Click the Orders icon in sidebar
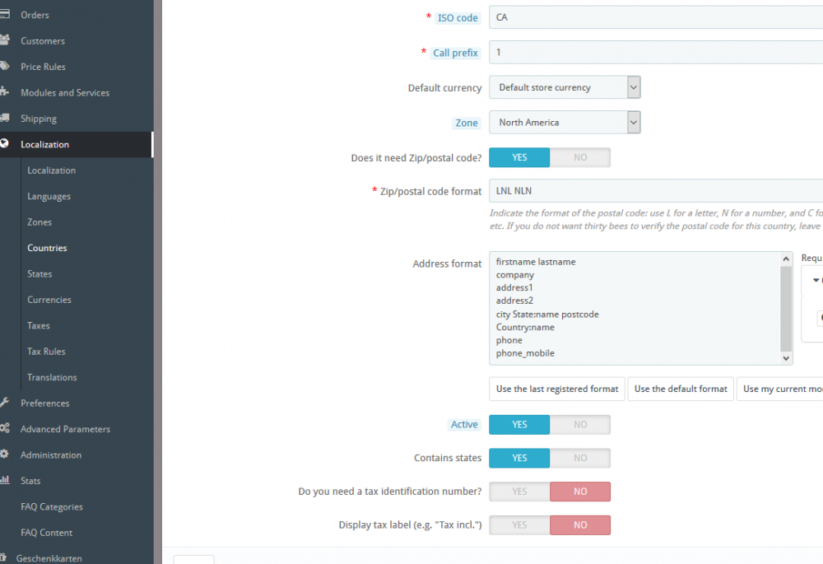 (5, 15)
